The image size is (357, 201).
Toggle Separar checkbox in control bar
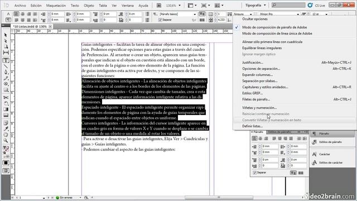[x=160, y=20]
